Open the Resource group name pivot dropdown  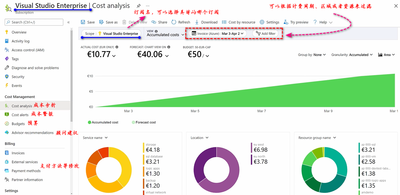pyautogui.click(x=317, y=138)
